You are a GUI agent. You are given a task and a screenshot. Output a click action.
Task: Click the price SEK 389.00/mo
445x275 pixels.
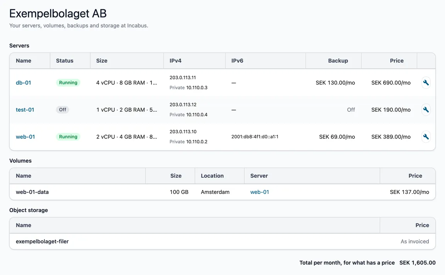coord(391,136)
